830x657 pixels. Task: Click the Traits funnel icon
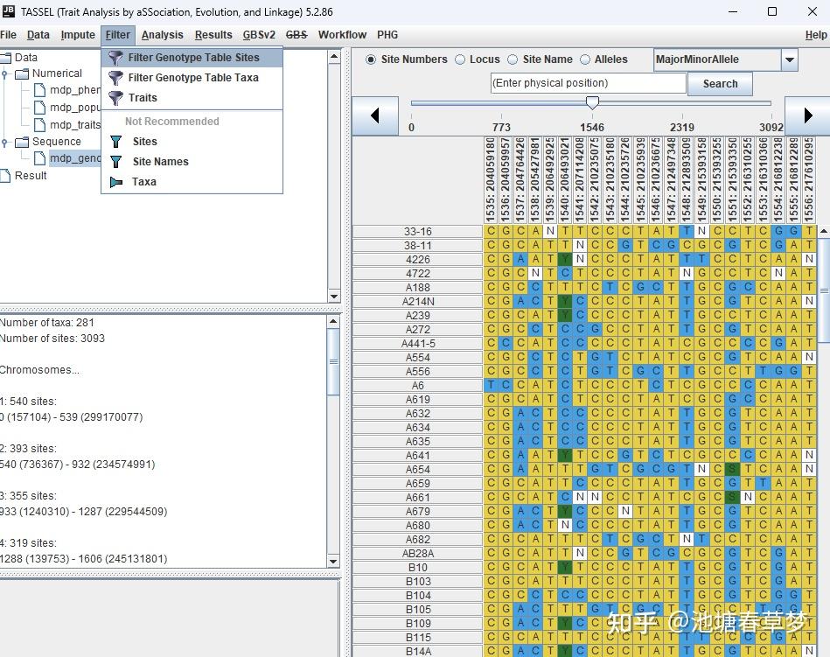(x=115, y=98)
